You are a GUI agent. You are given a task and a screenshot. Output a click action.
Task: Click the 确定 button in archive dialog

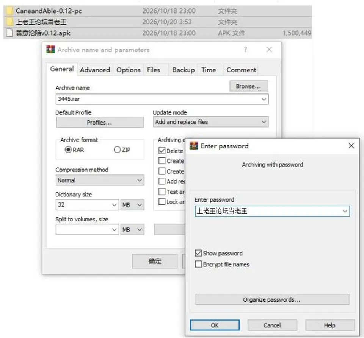[155, 261]
